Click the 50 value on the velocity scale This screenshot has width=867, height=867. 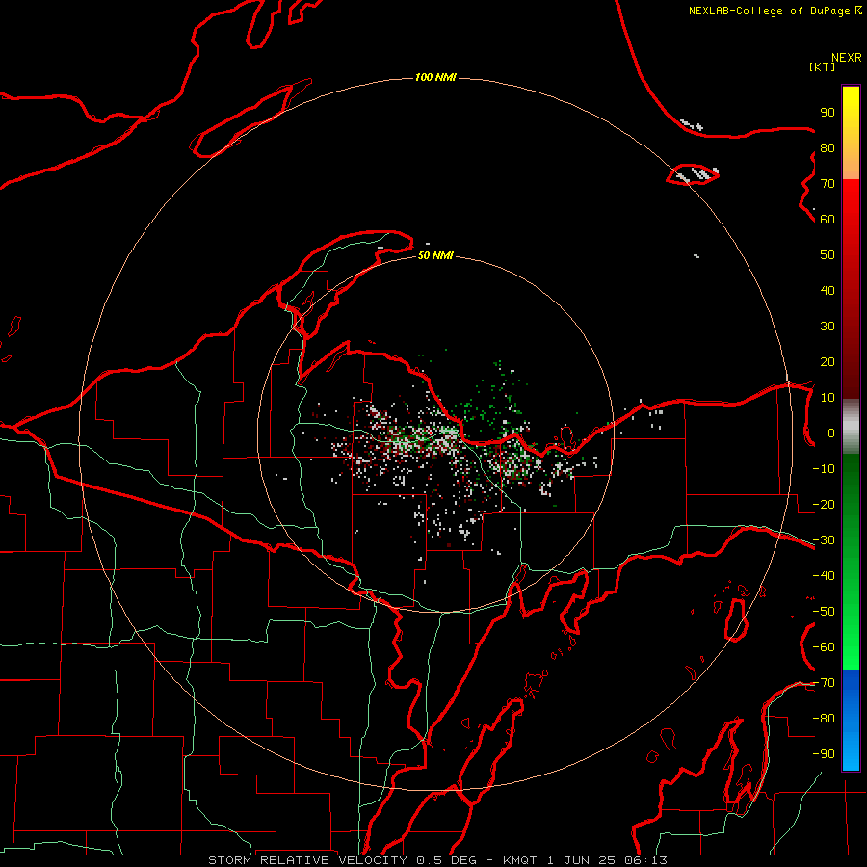tap(828, 255)
